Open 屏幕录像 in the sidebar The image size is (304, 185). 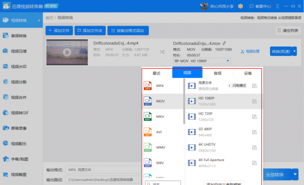point(21,128)
